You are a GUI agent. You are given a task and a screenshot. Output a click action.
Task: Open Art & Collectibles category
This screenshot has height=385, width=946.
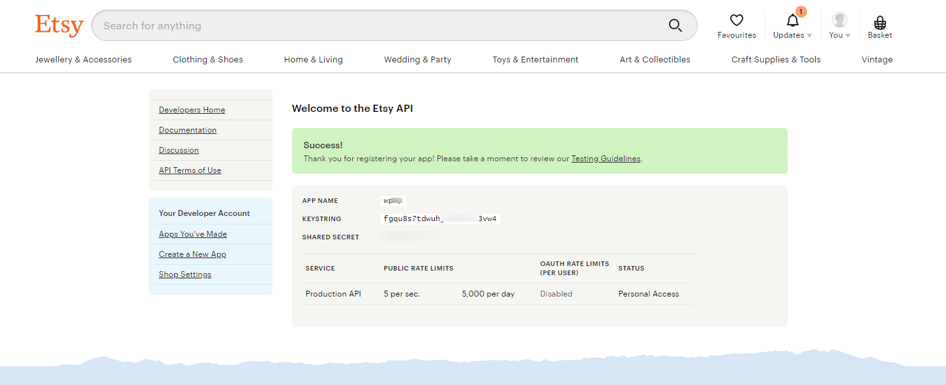tap(655, 59)
